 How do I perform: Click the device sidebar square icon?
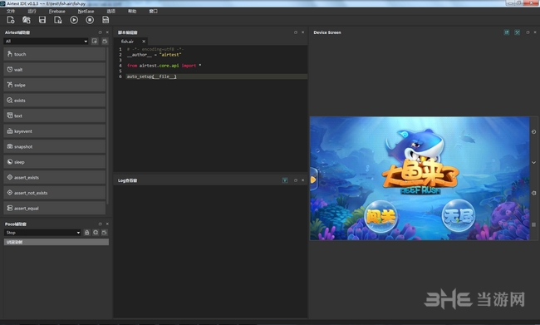[x=534, y=224]
